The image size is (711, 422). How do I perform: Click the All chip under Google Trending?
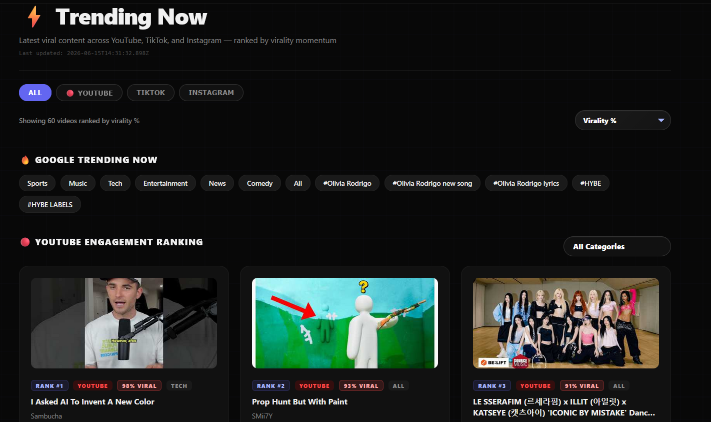tap(298, 183)
